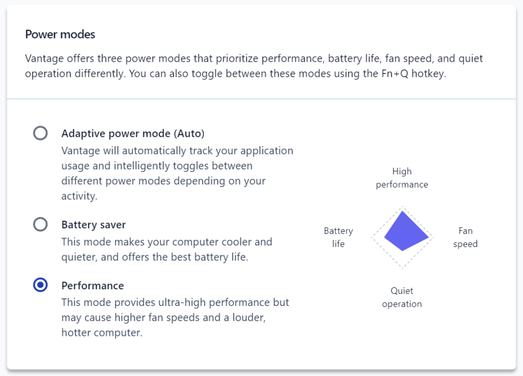523x376 pixels.
Task: Click the Adaptive power mode (Auto) title
Action: click(x=132, y=133)
